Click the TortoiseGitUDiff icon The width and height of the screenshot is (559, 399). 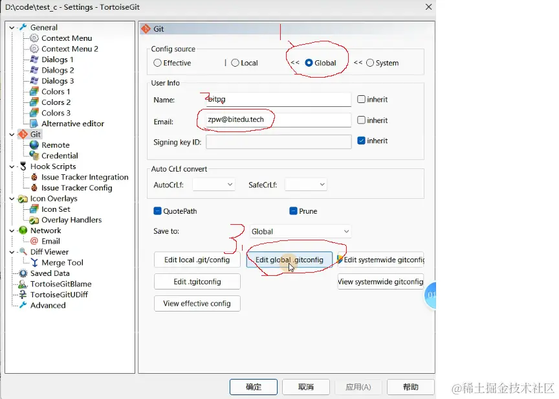[x=23, y=295]
